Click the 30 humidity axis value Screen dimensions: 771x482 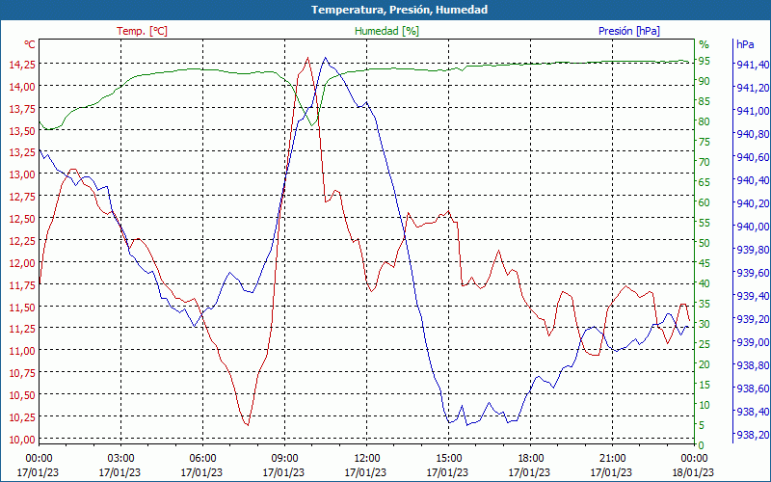(705, 324)
